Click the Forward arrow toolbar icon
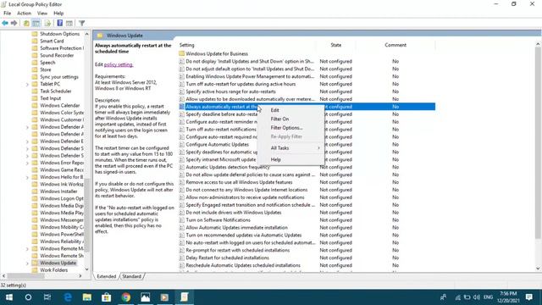This screenshot has width=542, height=305. 14,23
